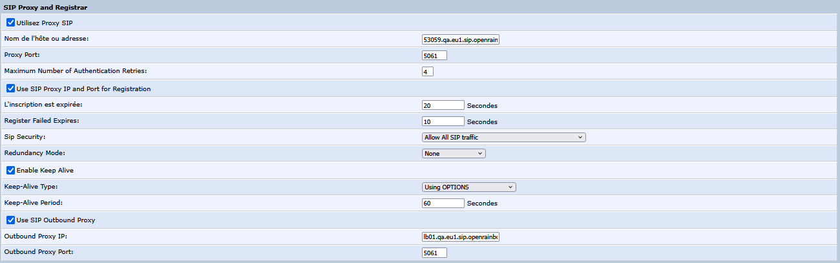This screenshot has height=263, width=840.
Task: Click the Keep-Alive Period input field
Action: point(443,204)
